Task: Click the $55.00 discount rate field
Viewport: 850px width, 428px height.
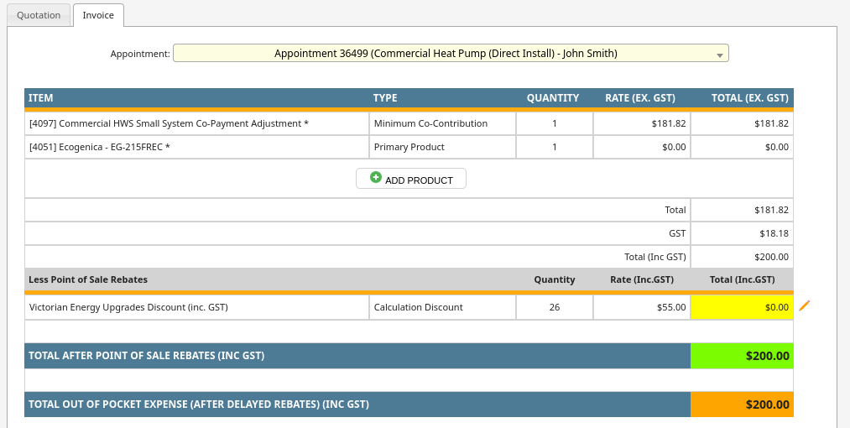Action: [x=641, y=307]
